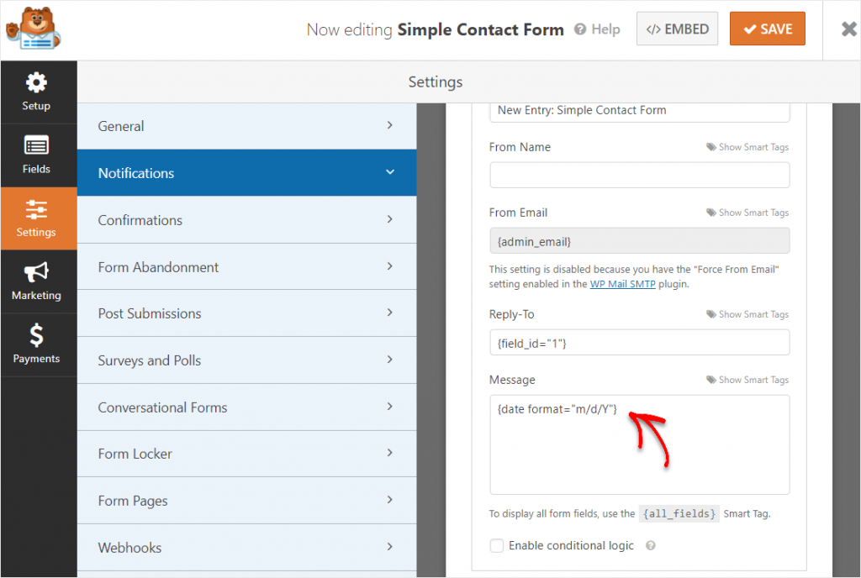This screenshot has width=861, height=578.
Task: Open the Form Abandonment settings
Action: point(246,267)
